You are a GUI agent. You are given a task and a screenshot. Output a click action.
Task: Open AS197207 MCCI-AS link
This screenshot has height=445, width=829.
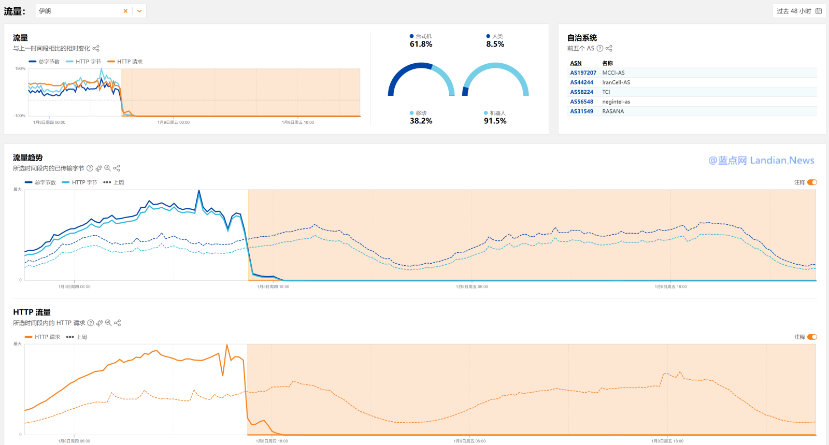583,73
